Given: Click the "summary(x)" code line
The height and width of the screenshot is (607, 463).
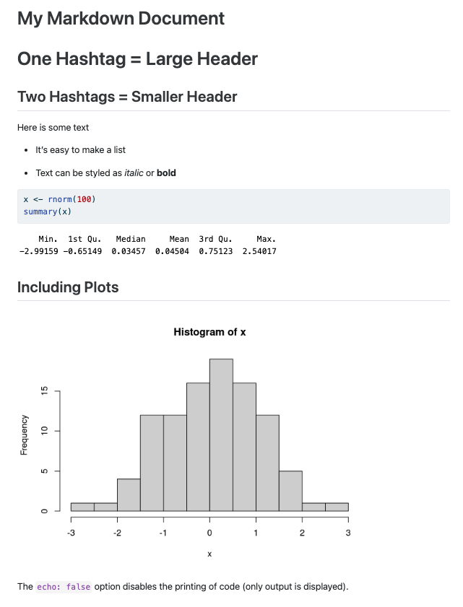Looking at the screenshot, I should point(48,211).
